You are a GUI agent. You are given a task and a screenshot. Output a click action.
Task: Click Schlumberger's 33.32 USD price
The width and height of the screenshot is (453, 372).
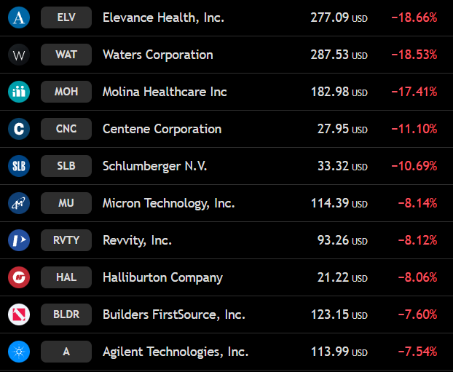342,166
